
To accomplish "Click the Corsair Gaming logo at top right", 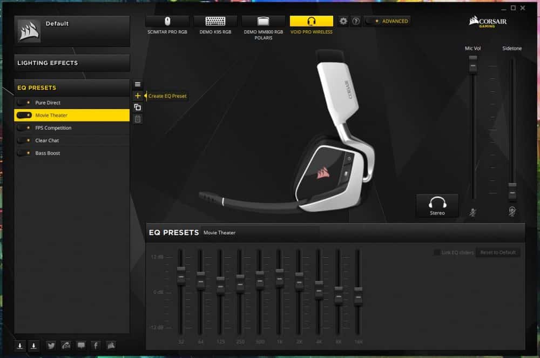I will [488, 22].
